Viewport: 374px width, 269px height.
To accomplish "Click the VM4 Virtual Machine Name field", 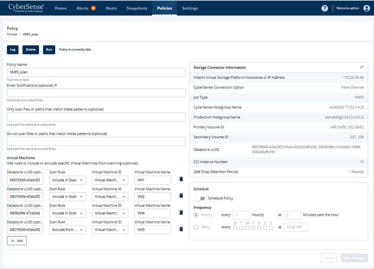I will [152, 213].
